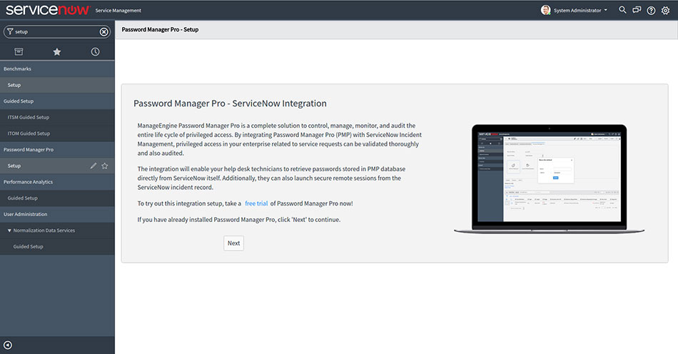Clear the navigator filter with X icon
The height and width of the screenshot is (354, 678).
pyautogui.click(x=103, y=31)
